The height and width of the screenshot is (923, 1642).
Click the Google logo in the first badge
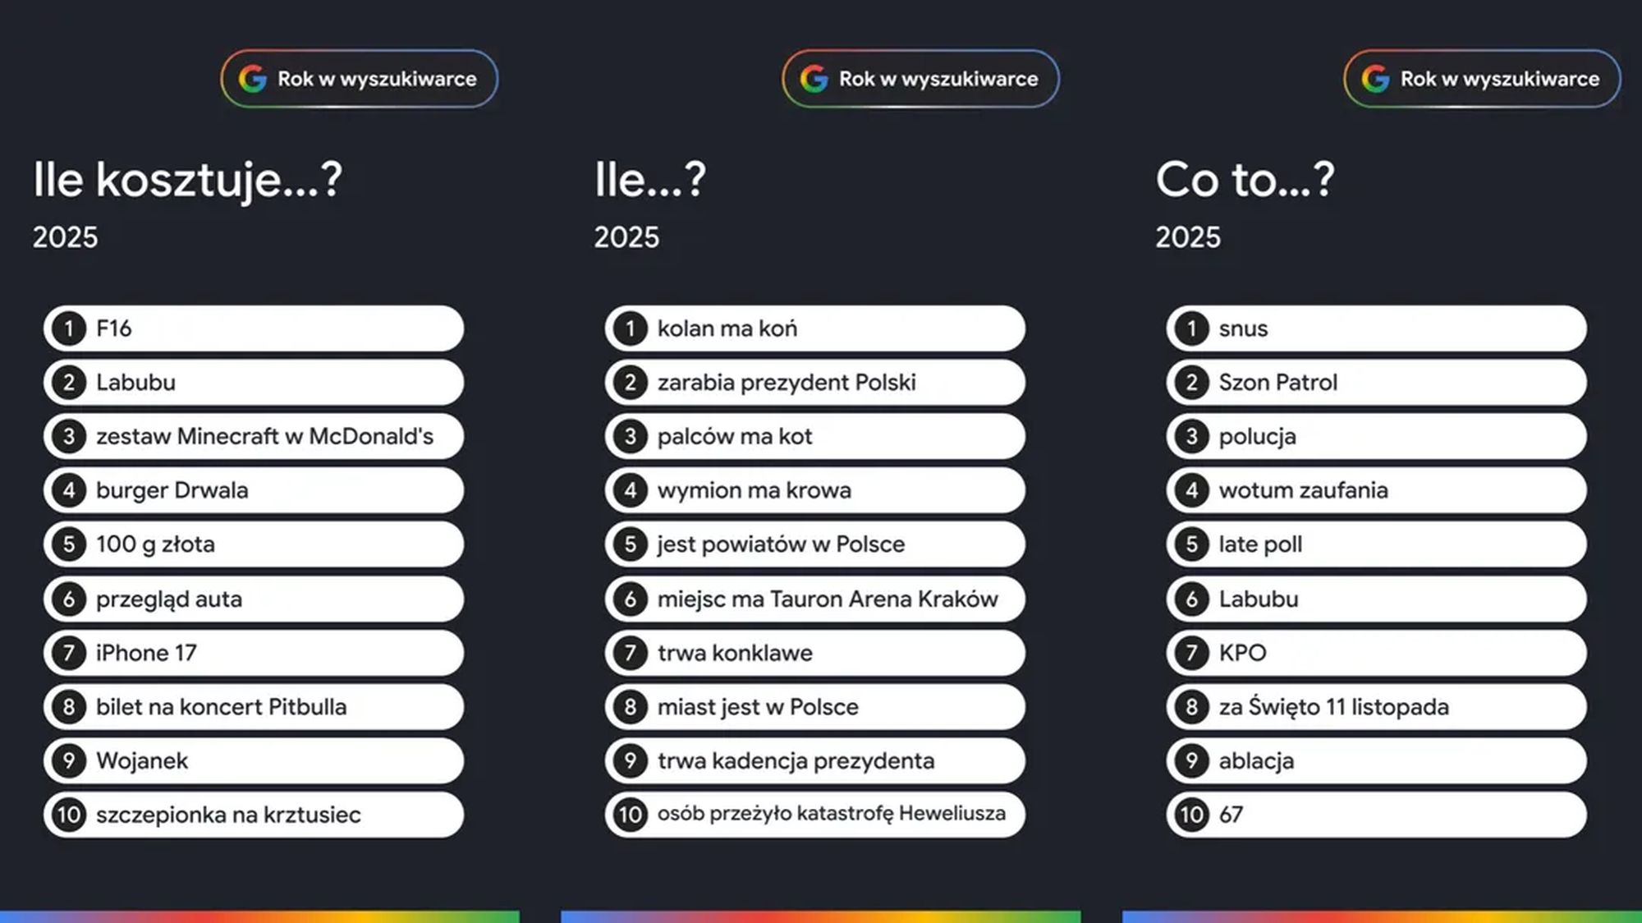pyautogui.click(x=253, y=79)
